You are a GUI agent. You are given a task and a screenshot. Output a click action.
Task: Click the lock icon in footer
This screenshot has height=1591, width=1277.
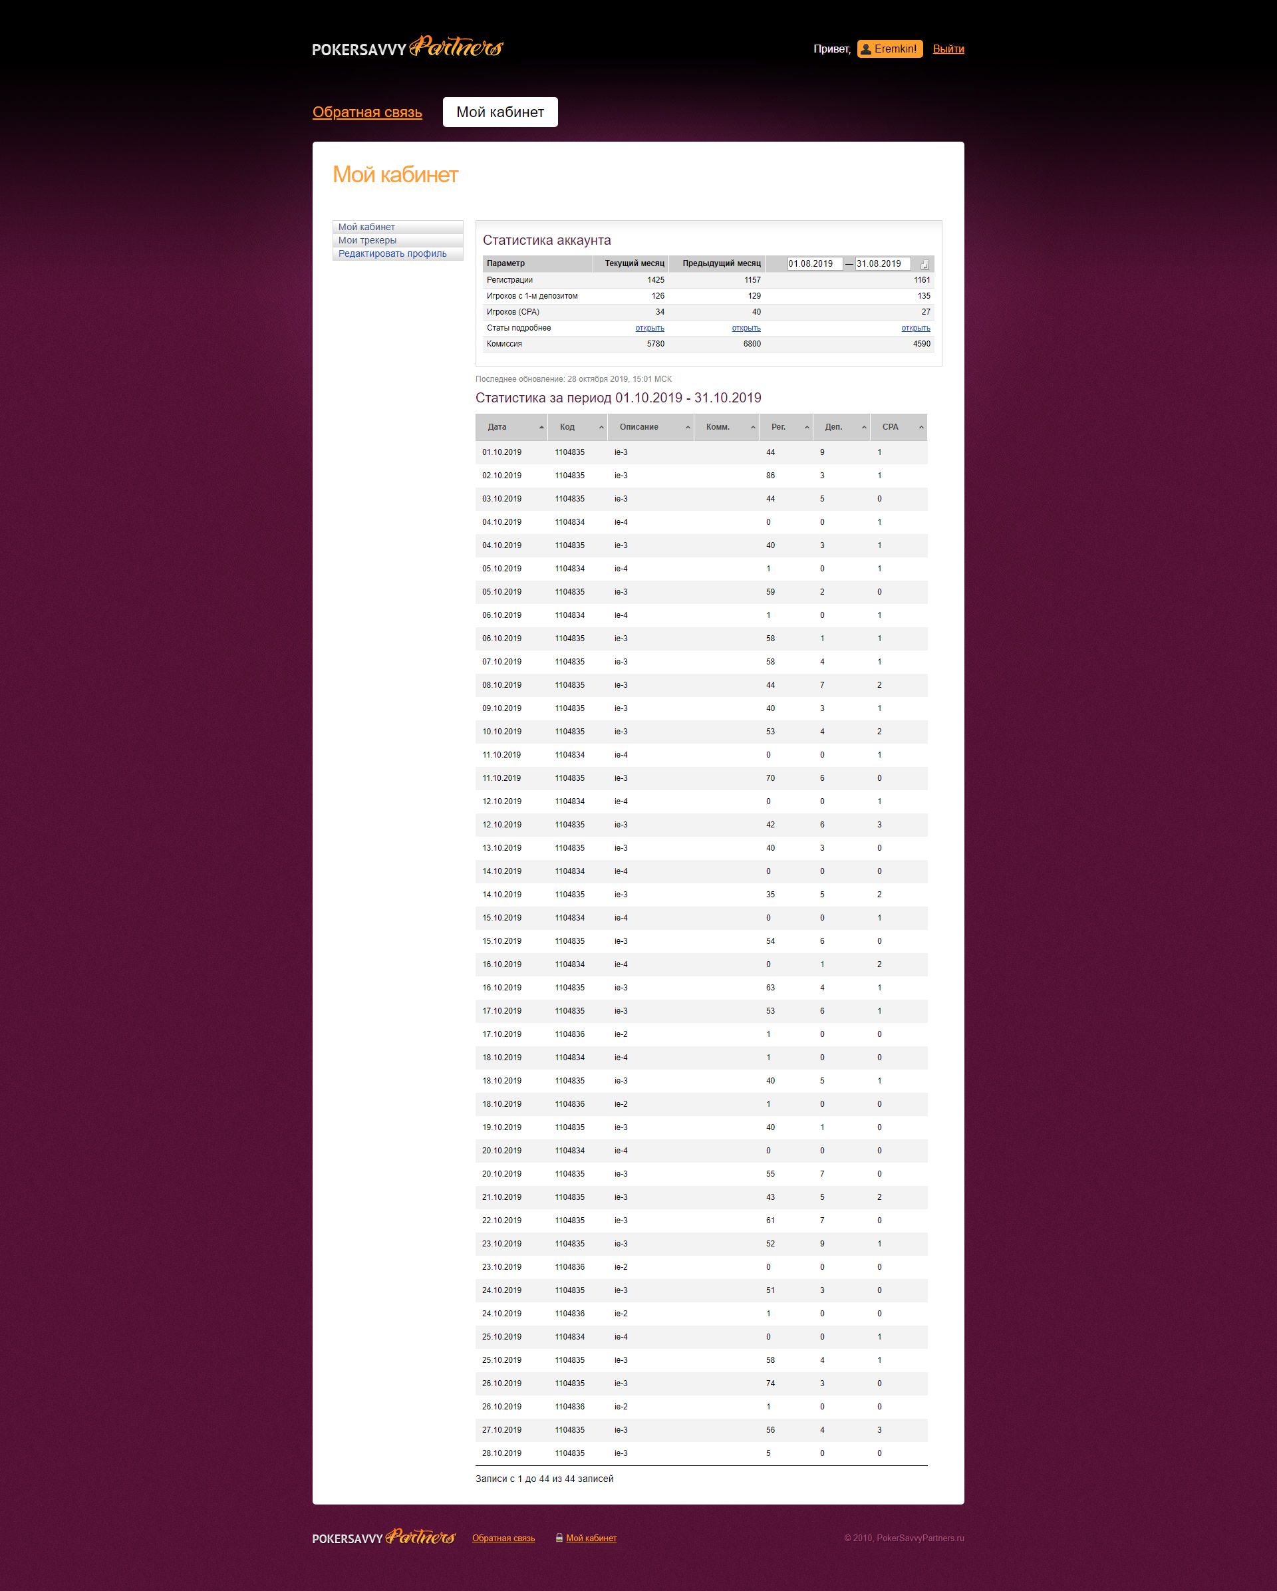(x=559, y=1538)
